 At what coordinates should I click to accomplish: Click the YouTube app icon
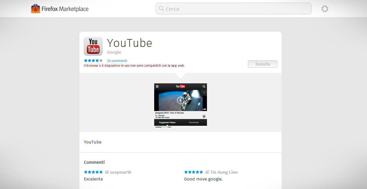[x=93, y=46]
